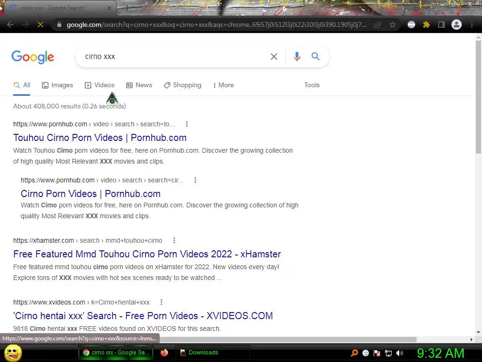Screen dimensions: 482x362
Task: Open the search Tools options
Action: (312, 85)
